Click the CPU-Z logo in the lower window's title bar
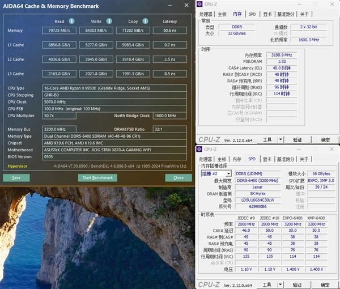The width and height of the screenshot is (340, 289). [x=199, y=149]
